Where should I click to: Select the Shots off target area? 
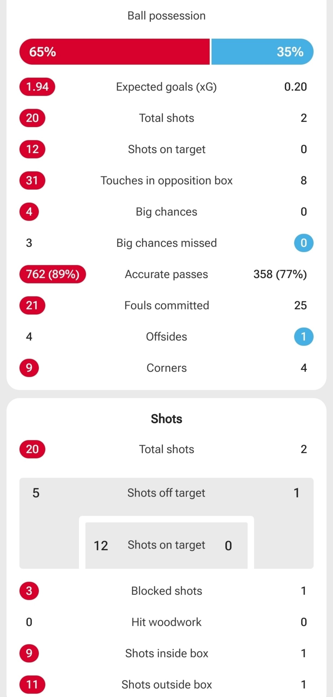click(x=166, y=493)
